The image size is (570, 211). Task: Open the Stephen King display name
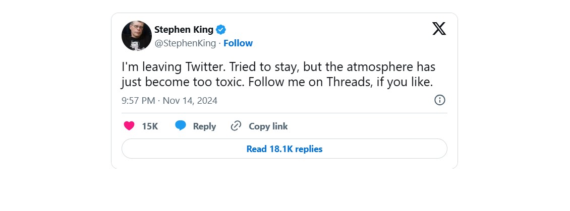pyautogui.click(x=184, y=30)
